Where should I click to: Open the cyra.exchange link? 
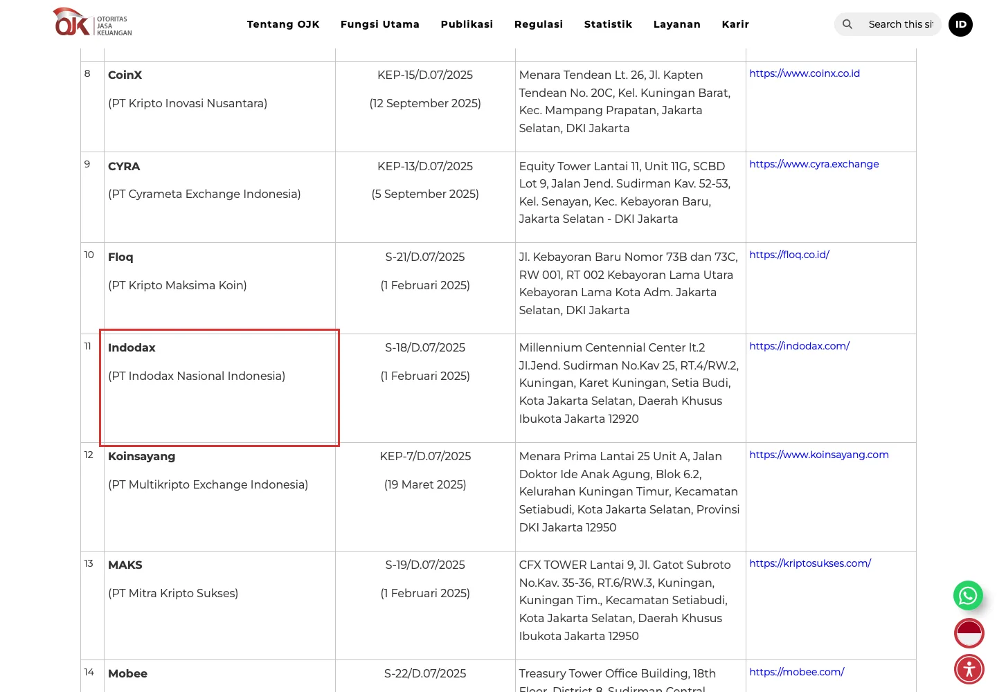point(814,164)
